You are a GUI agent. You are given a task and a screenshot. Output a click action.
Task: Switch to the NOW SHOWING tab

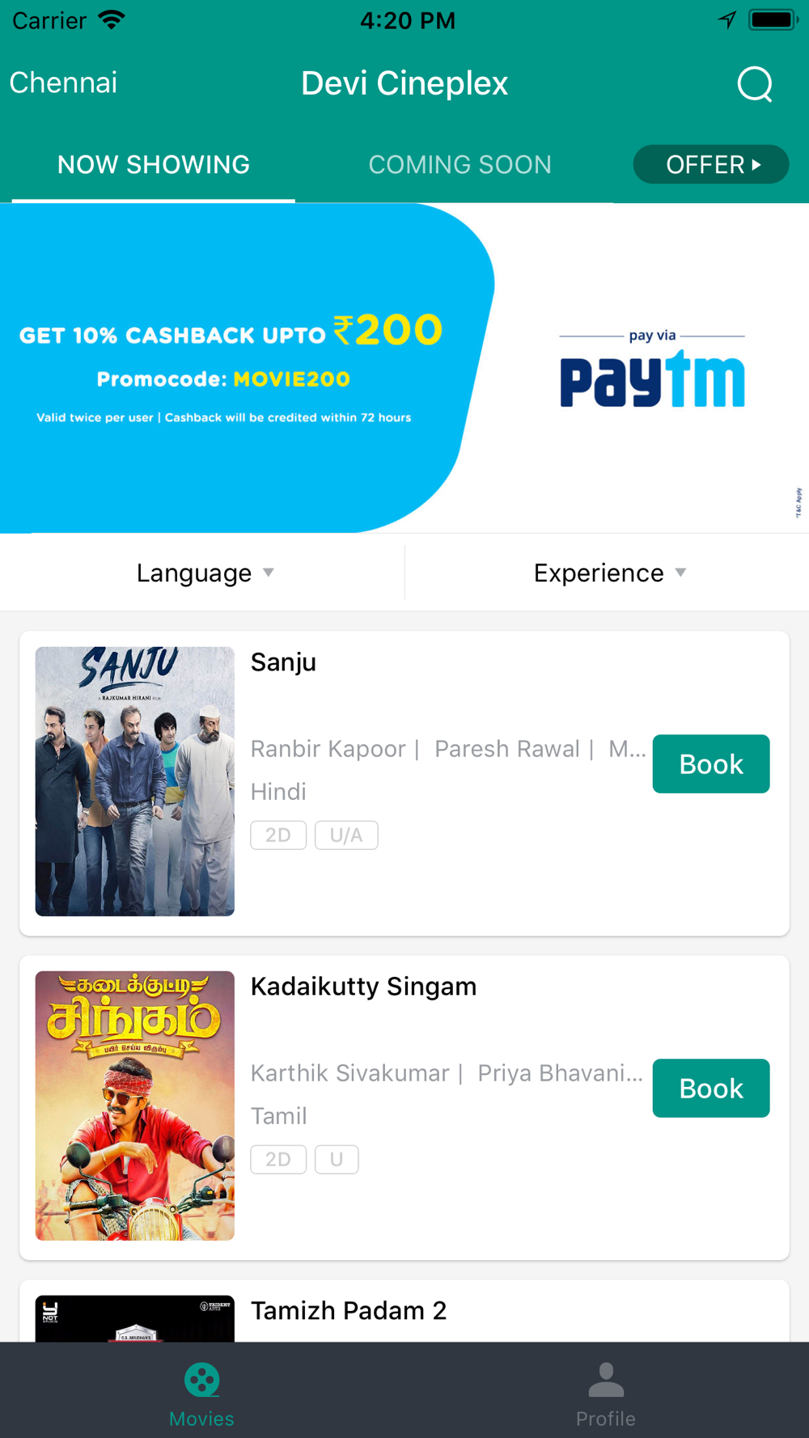154,165
